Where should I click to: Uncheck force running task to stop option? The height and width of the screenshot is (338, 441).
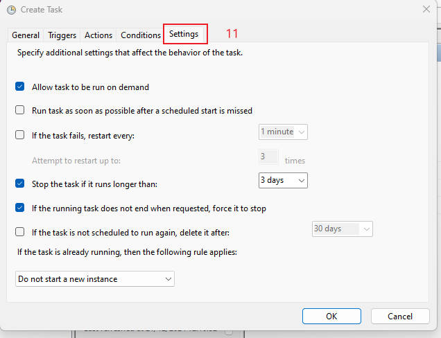(20, 208)
